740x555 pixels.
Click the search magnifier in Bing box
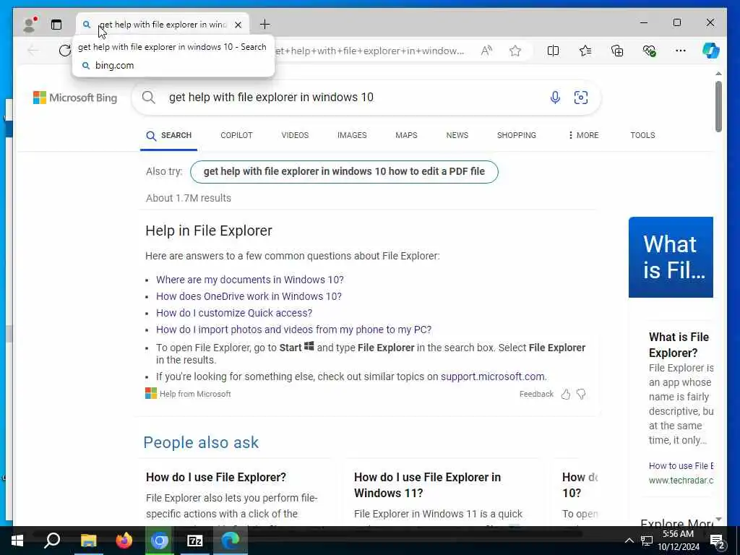(x=149, y=98)
